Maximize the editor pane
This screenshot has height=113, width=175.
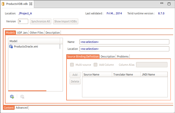169,4
